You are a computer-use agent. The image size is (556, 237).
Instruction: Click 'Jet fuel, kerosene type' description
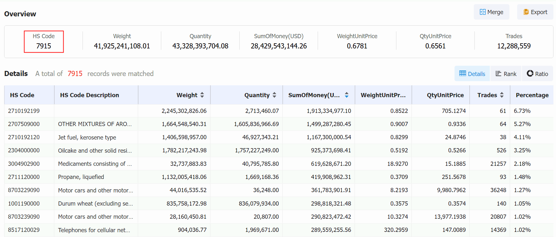pos(87,137)
